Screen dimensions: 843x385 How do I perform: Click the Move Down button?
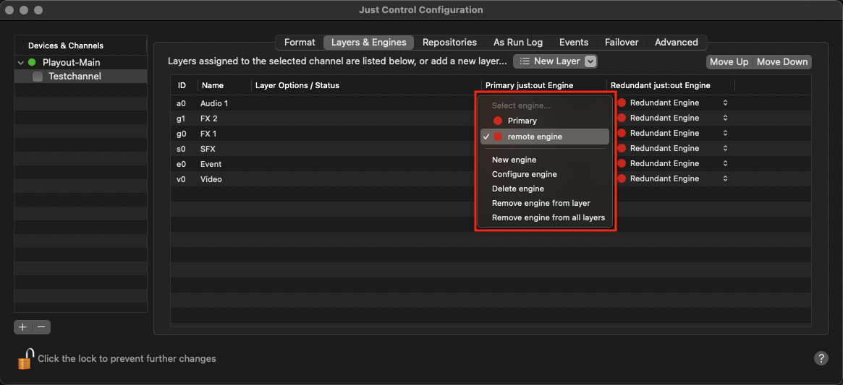click(782, 61)
